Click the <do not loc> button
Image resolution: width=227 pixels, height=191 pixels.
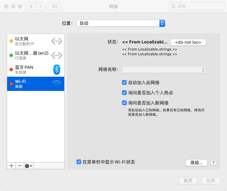click(188, 42)
